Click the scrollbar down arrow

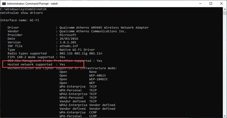225,116
